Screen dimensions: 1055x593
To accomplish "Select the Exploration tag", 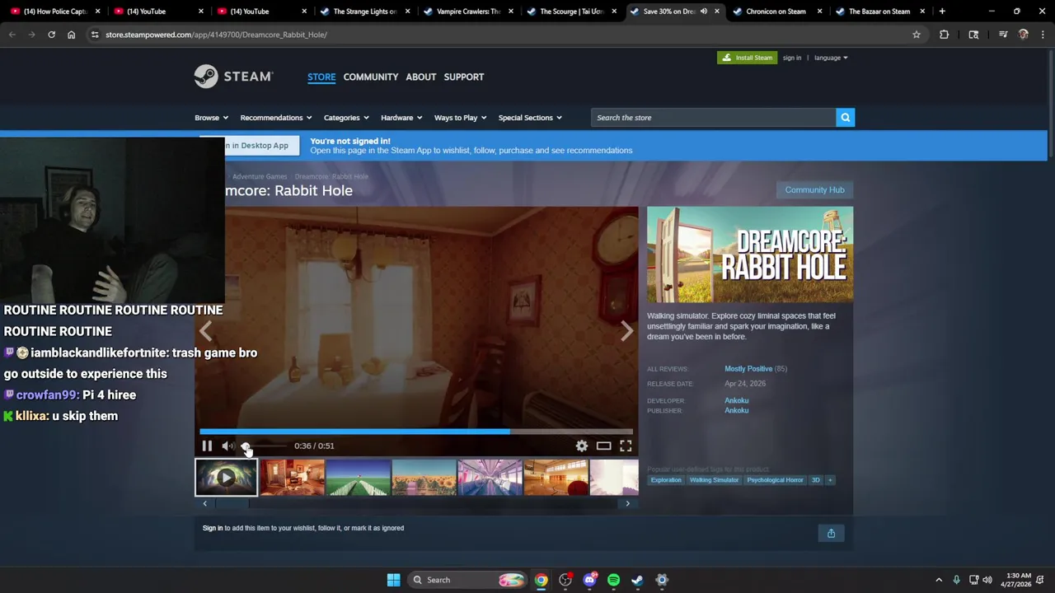I will tap(666, 480).
